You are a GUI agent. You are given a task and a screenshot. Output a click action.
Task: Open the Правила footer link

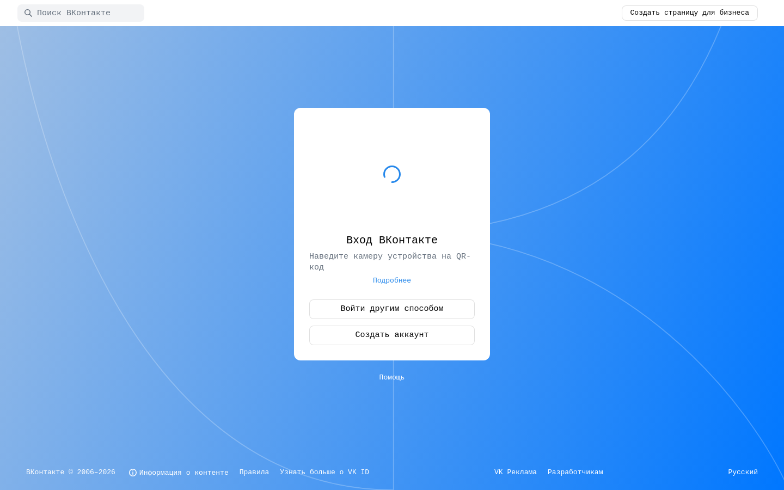coord(254,472)
